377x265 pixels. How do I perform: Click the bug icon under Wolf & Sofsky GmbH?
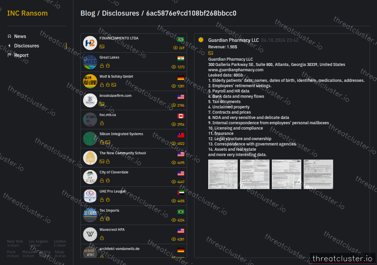(x=108, y=85)
